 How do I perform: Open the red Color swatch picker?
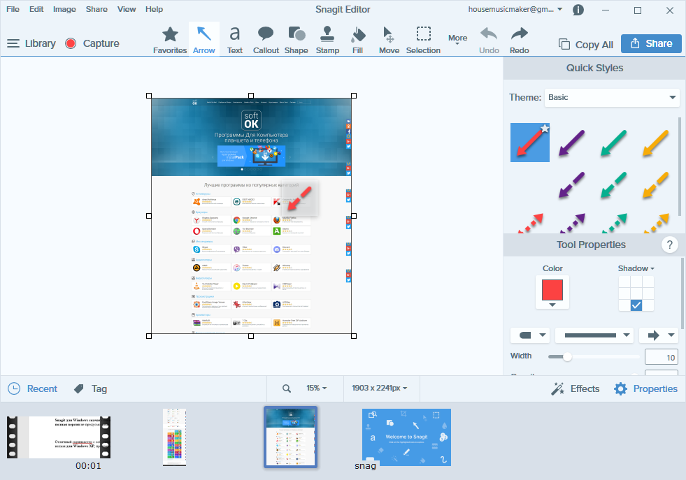pyautogui.click(x=552, y=292)
